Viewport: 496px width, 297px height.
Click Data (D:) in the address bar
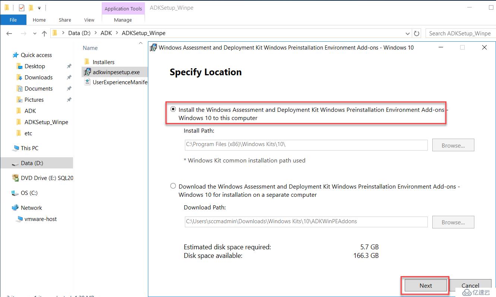[x=79, y=33]
